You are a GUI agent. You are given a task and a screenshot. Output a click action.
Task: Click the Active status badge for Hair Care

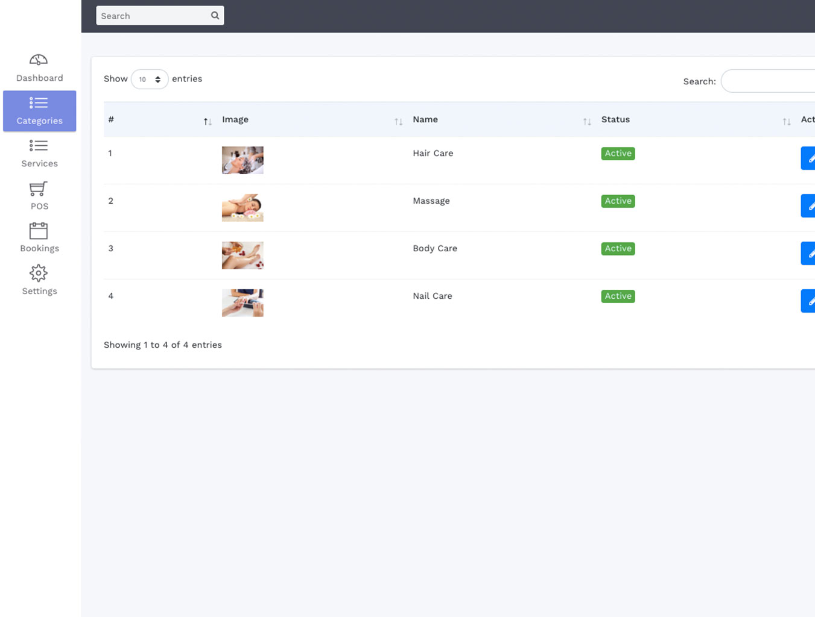pos(618,154)
